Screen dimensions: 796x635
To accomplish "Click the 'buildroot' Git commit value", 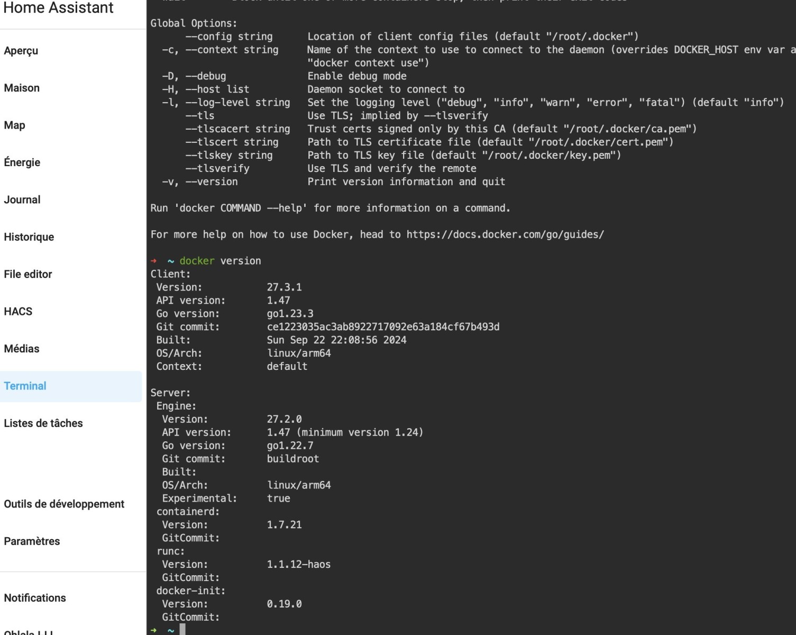I will pyautogui.click(x=292, y=459).
